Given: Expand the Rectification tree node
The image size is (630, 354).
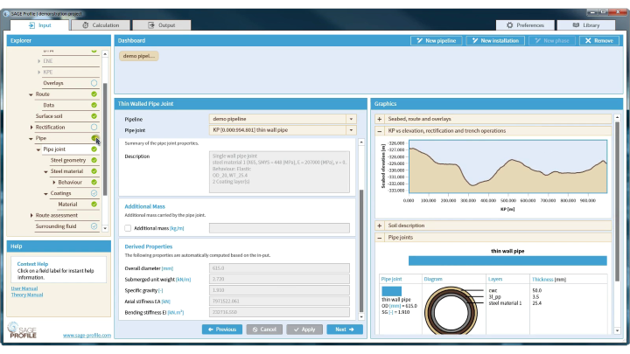Looking at the screenshot, I should 31,128.
